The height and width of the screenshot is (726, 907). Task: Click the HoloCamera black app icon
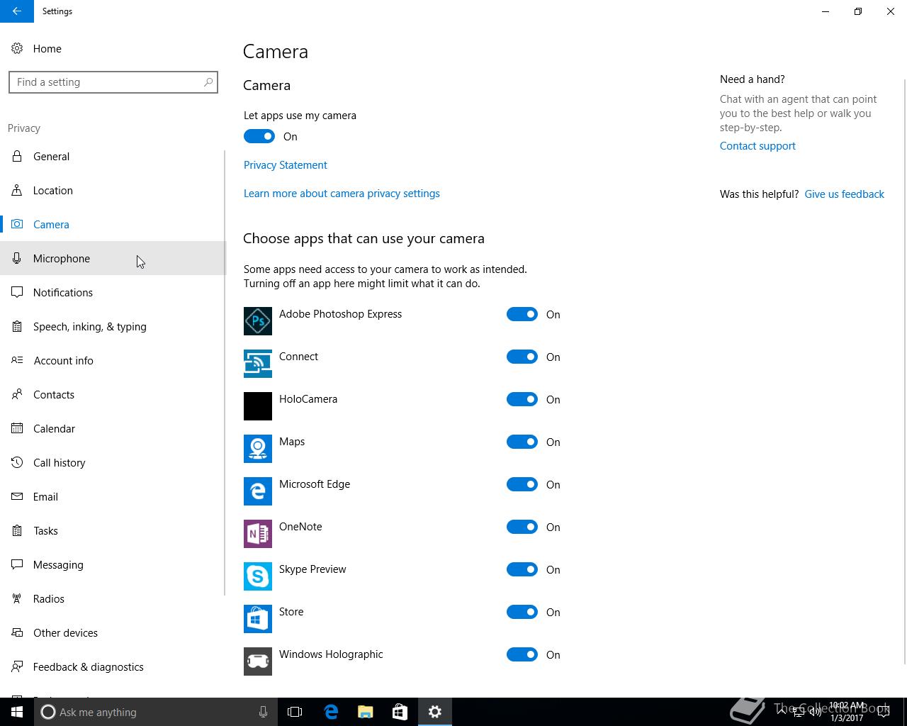click(x=258, y=406)
